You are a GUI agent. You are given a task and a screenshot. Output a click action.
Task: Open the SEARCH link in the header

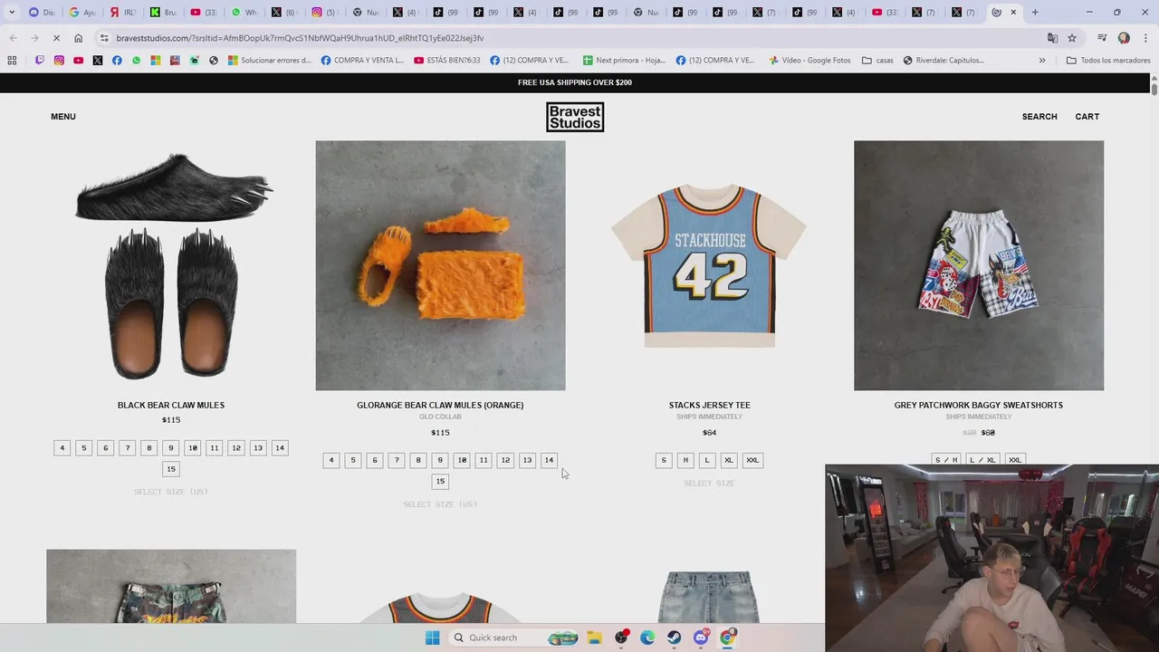click(x=1039, y=117)
